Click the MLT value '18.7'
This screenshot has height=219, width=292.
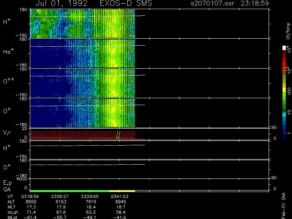pyautogui.click(x=121, y=207)
